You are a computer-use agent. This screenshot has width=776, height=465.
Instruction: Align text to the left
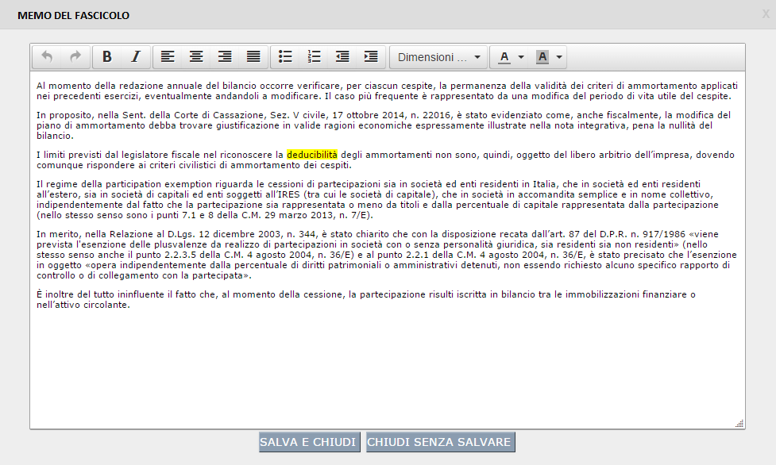(168, 57)
